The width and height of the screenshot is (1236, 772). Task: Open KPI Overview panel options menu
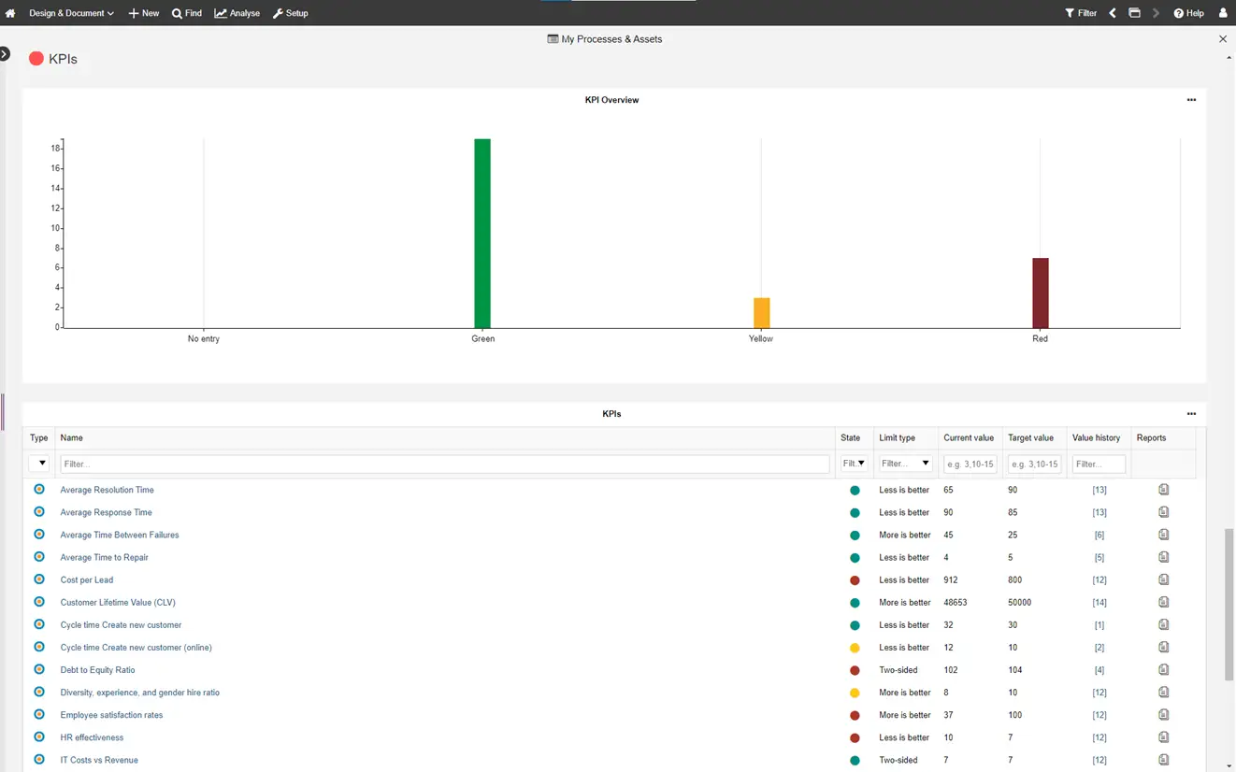coord(1191,100)
